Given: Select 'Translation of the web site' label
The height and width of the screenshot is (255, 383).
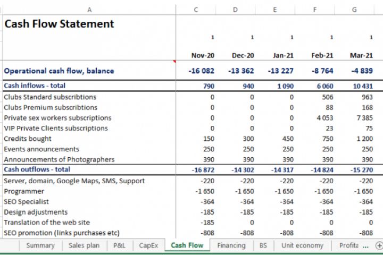Looking at the screenshot, I should 47,223.
